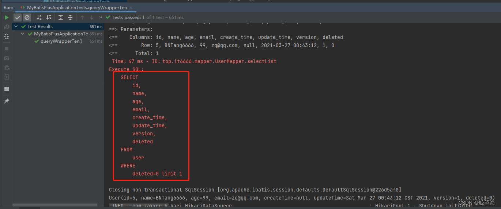Click the Run panel label
The width and height of the screenshot is (501, 209).
pyautogui.click(x=8, y=7)
